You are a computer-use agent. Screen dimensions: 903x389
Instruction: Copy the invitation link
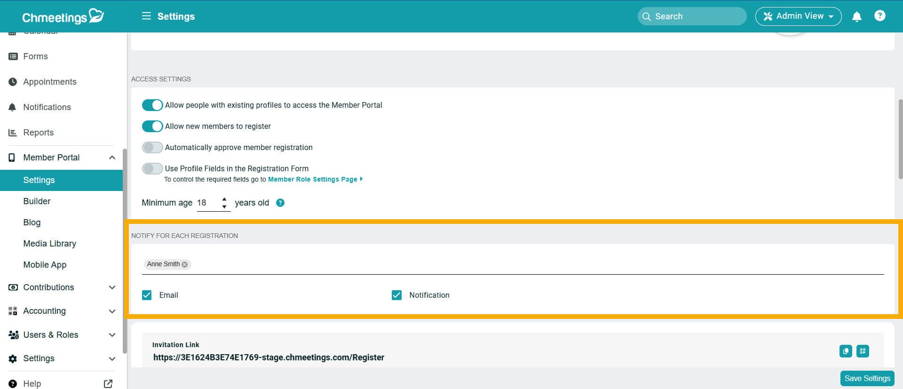(846, 351)
